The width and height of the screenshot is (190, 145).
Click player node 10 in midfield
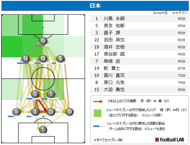click(43, 59)
